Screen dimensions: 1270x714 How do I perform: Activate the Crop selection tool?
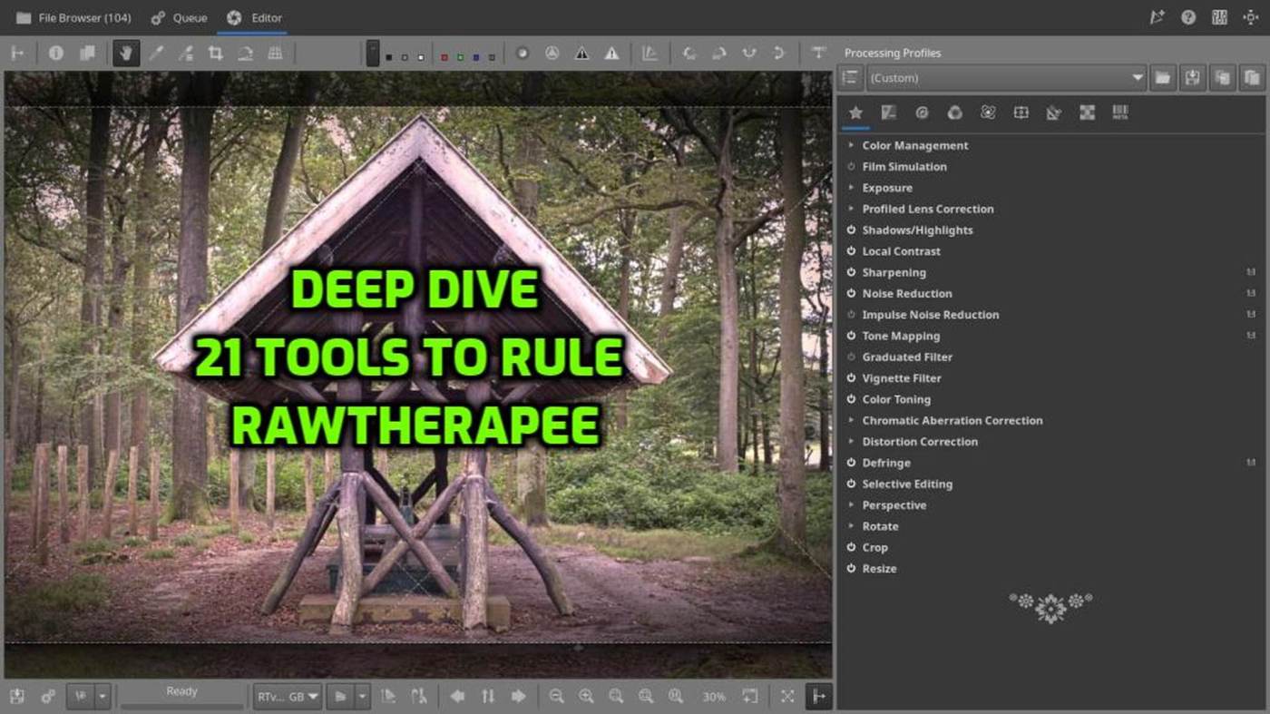(x=215, y=54)
